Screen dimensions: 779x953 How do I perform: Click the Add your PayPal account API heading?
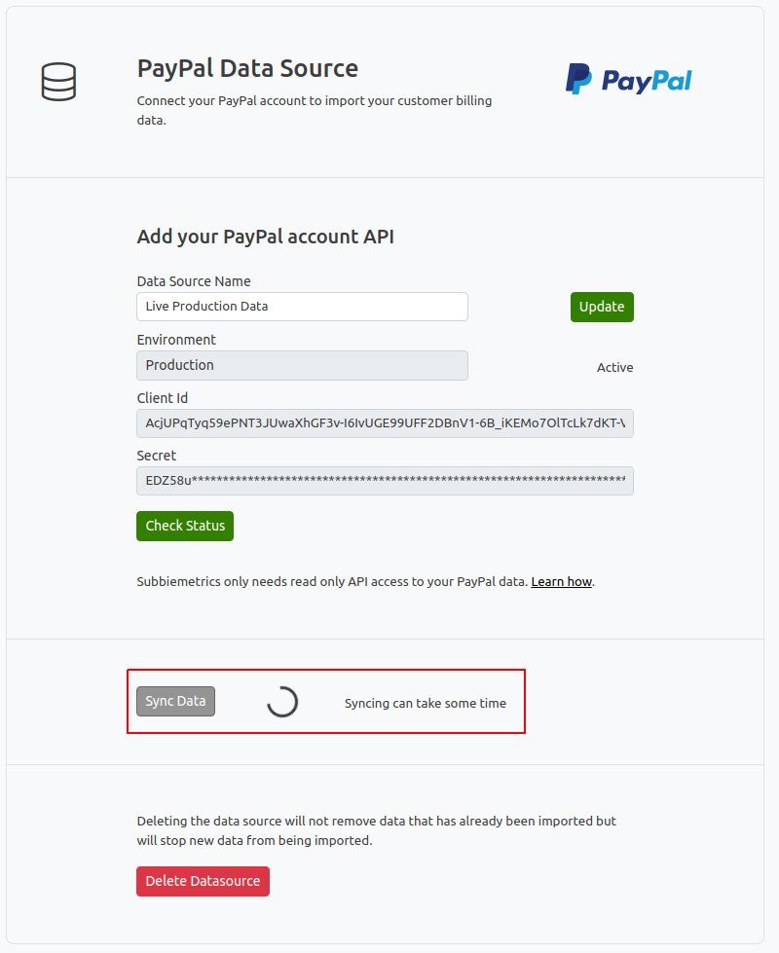point(266,237)
